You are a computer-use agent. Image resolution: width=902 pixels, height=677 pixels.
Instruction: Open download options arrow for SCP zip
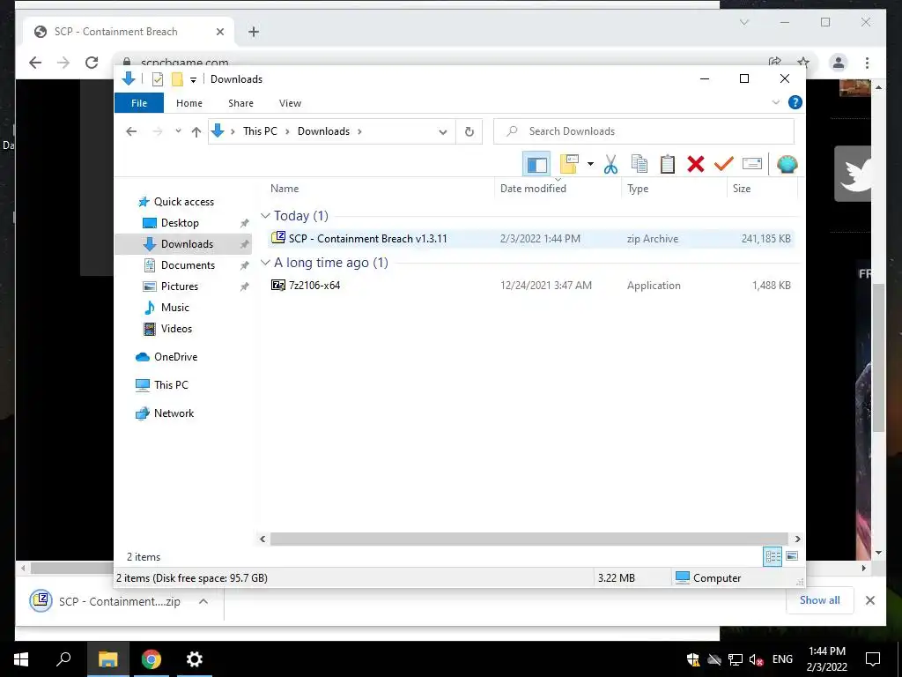click(203, 601)
